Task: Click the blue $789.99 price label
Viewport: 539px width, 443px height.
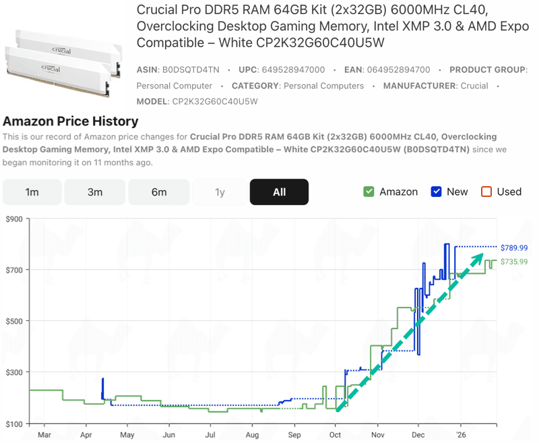Action: pyautogui.click(x=514, y=247)
